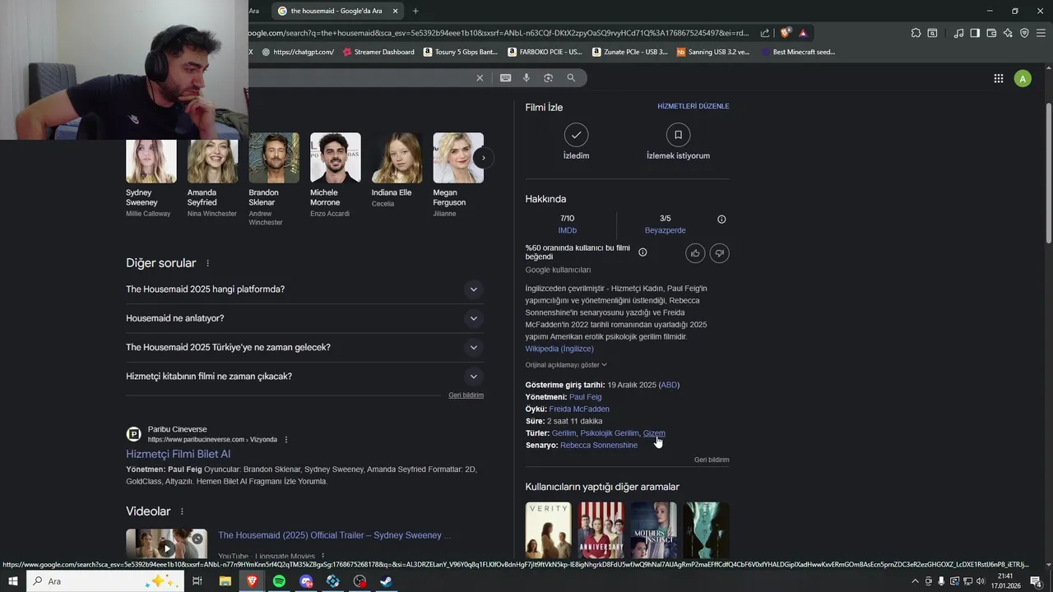Open Brave Shields lion icon

[785, 33]
